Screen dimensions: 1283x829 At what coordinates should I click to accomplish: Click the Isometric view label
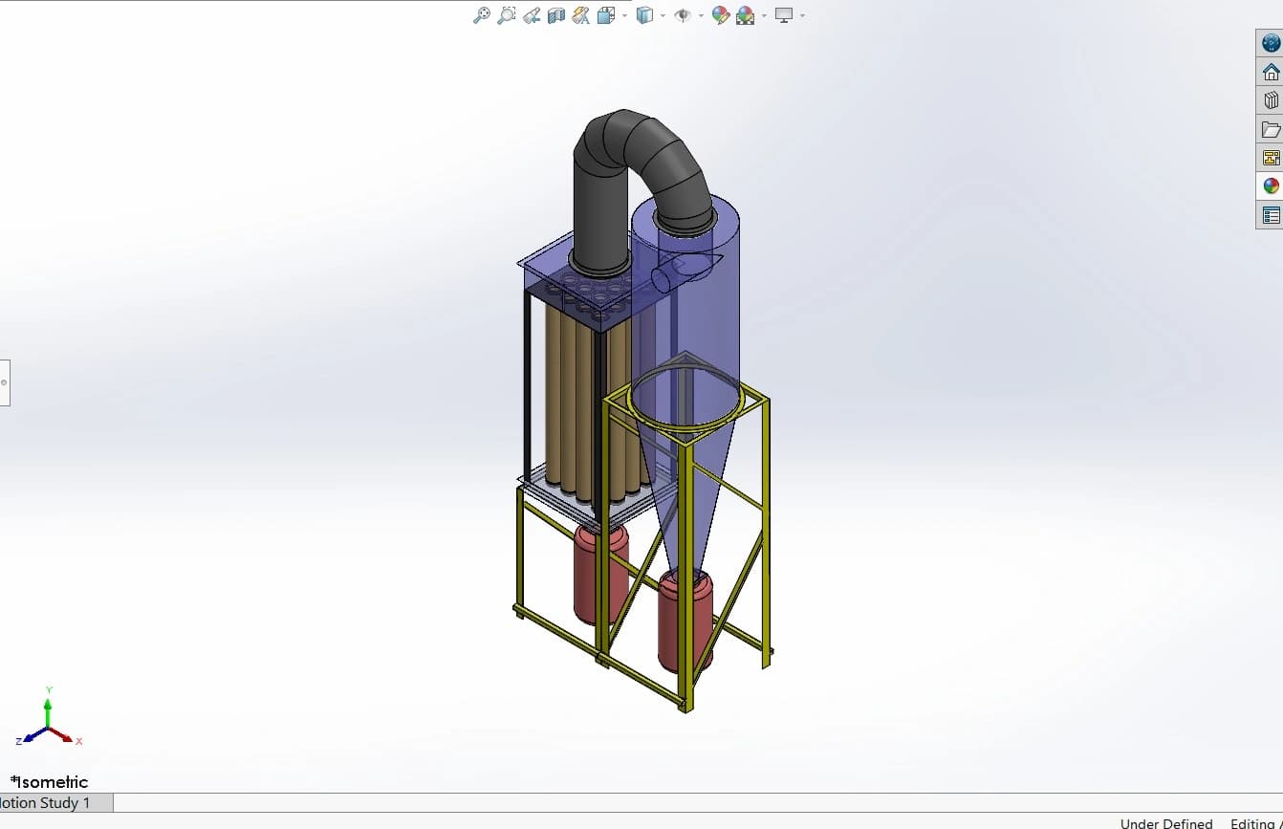(x=49, y=781)
